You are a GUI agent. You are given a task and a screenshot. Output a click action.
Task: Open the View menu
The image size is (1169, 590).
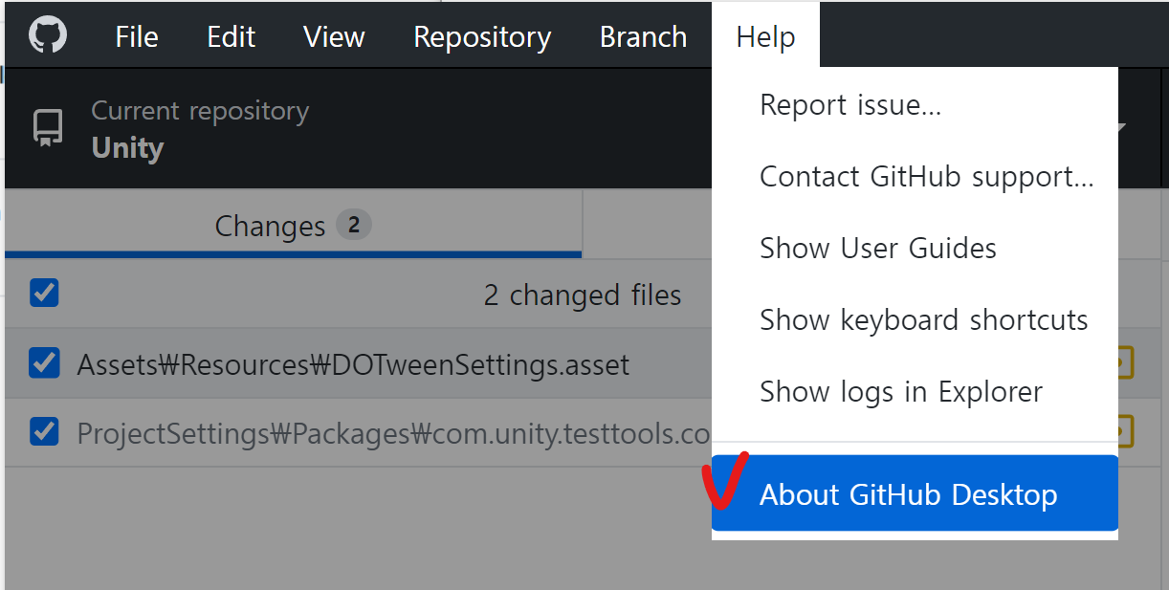click(334, 37)
